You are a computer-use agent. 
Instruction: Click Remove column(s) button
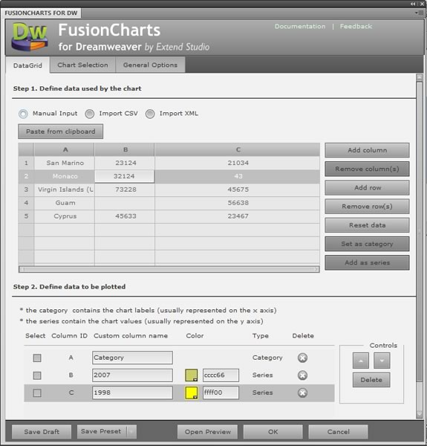click(367, 169)
